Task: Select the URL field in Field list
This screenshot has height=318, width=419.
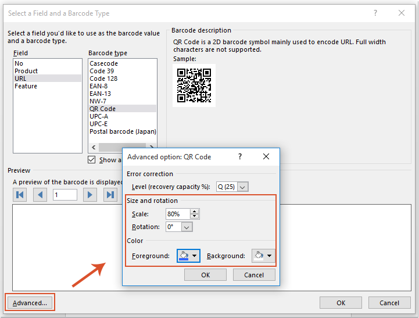Action: click(x=21, y=78)
